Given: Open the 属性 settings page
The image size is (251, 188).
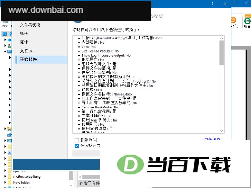Looking at the screenshot, I should coord(24,42).
